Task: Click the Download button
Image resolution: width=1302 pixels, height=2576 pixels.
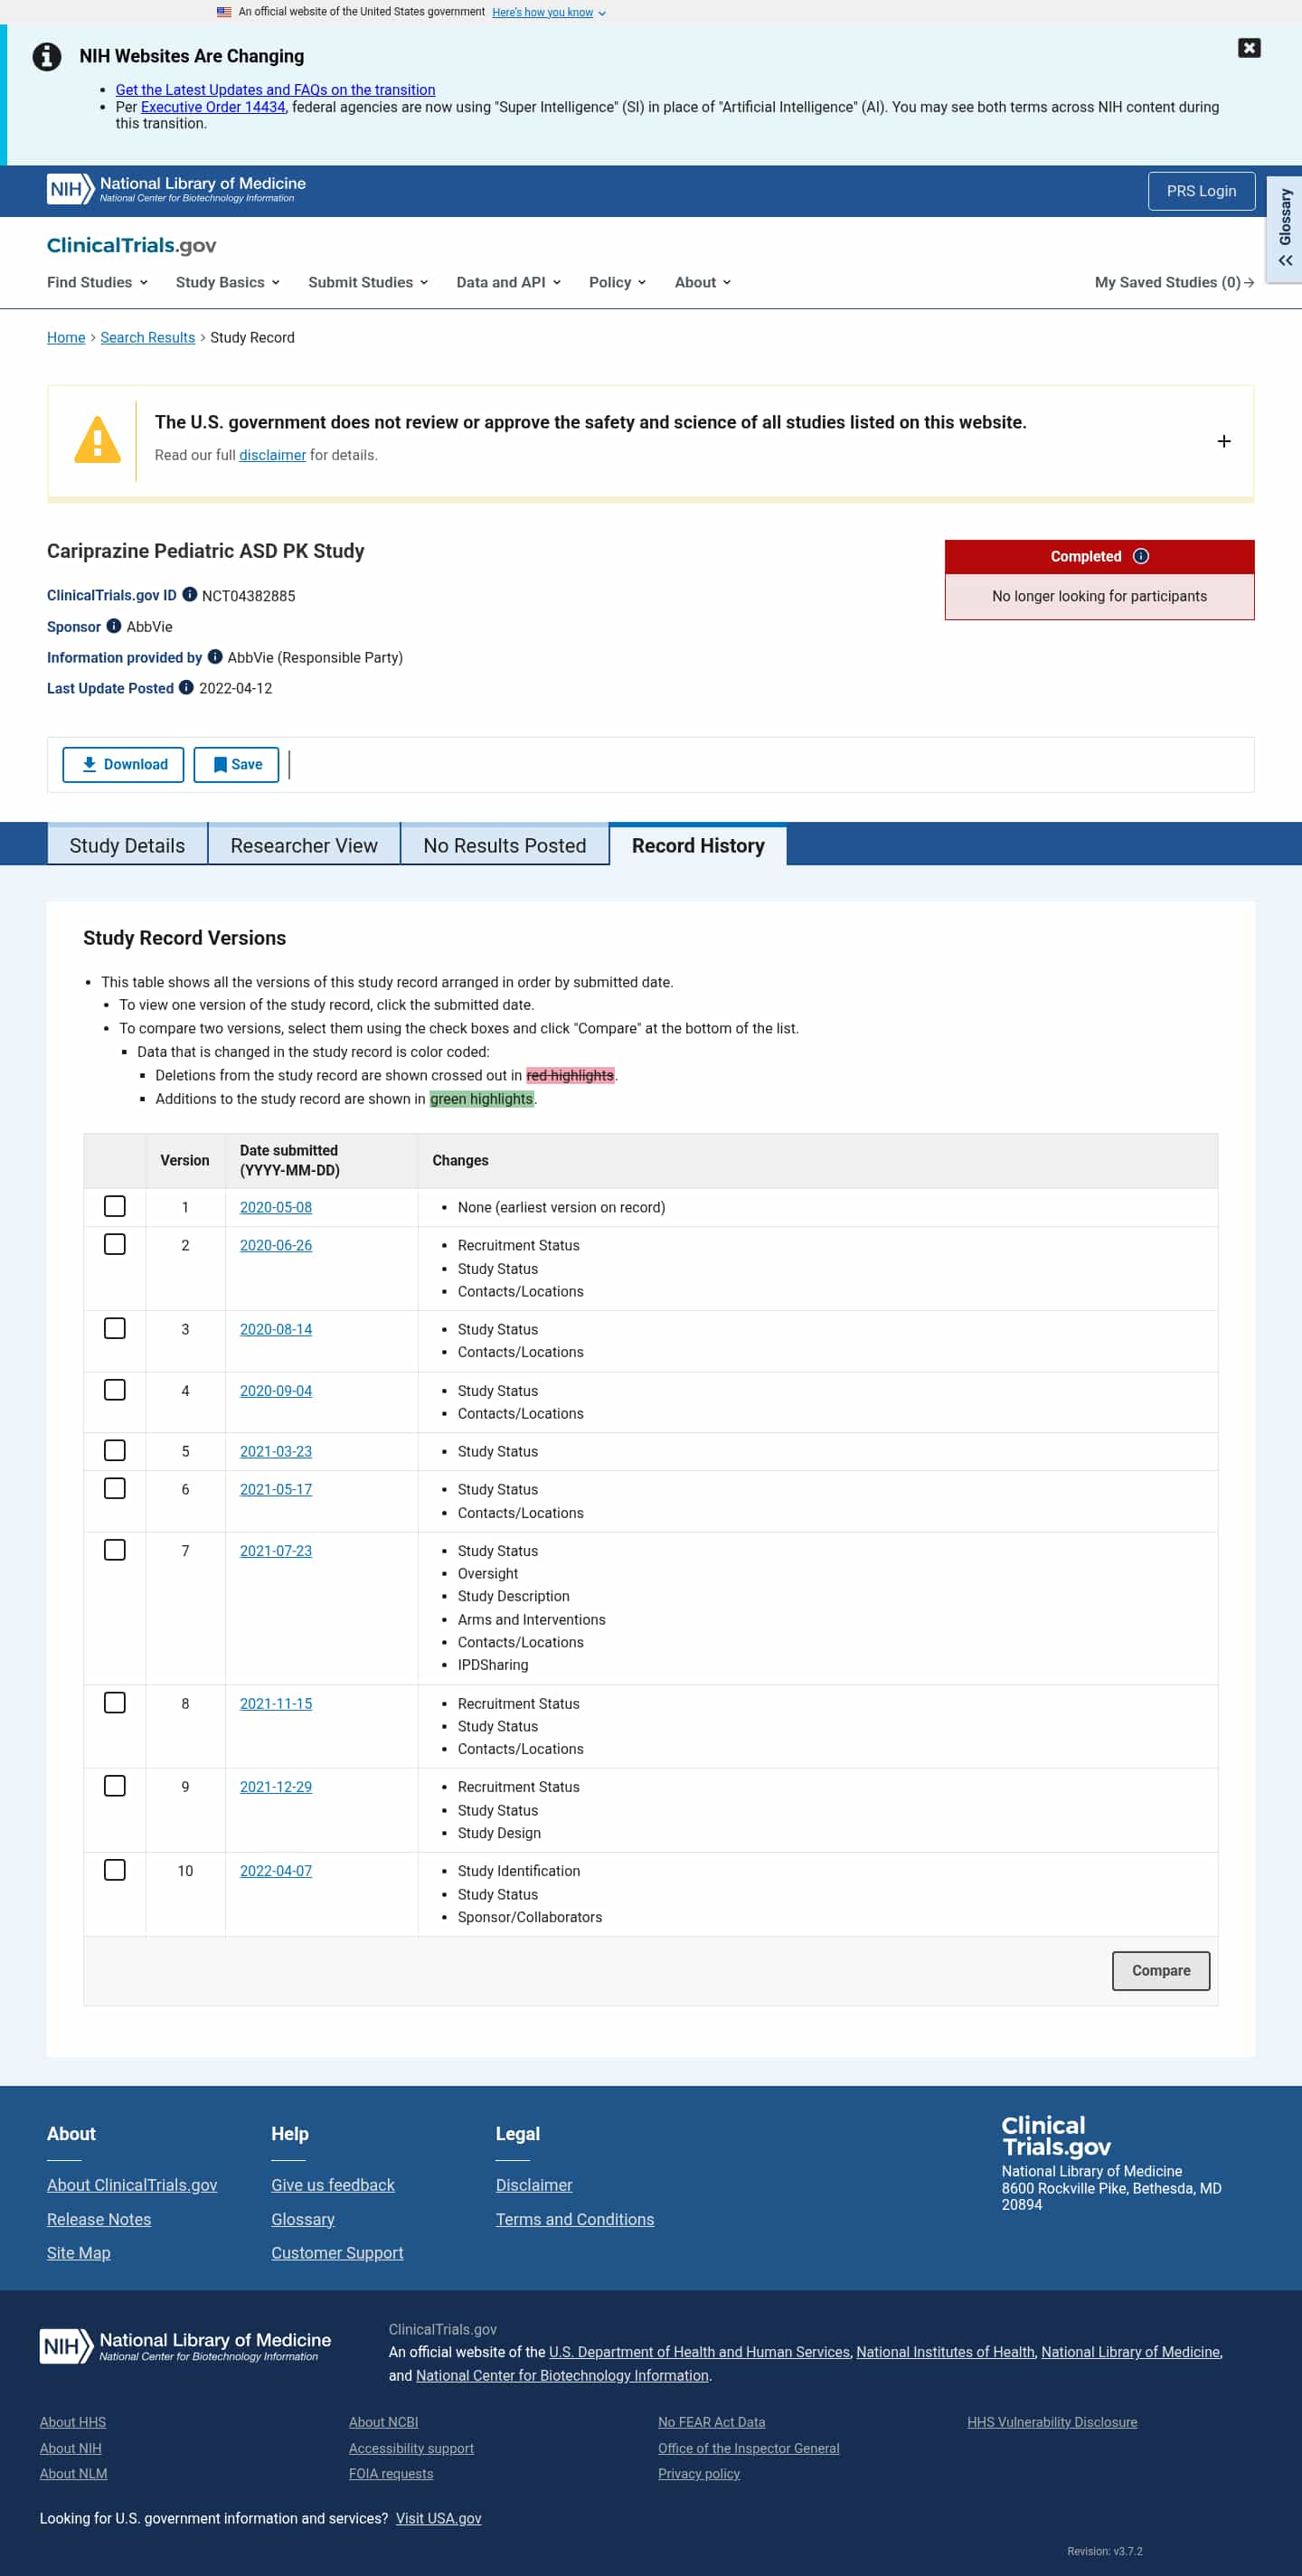Action: point(123,765)
